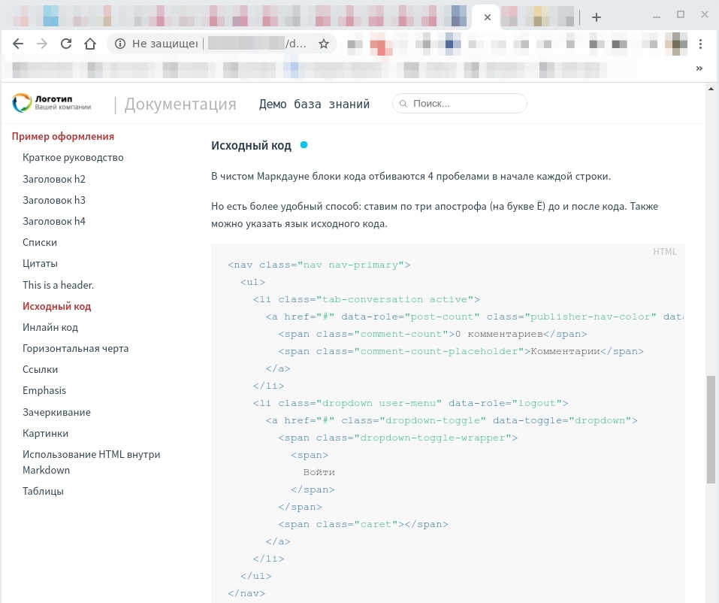Image resolution: width=719 pixels, height=603 pixels.
Task: Reload the current page
Action: 66,44
